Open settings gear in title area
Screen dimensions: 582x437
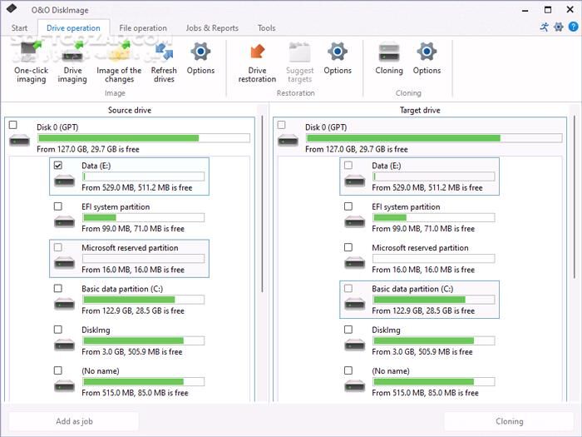(x=559, y=27)
